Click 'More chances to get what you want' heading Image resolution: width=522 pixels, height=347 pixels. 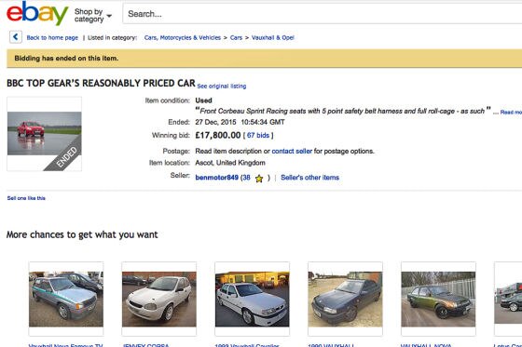pos(82,234)
